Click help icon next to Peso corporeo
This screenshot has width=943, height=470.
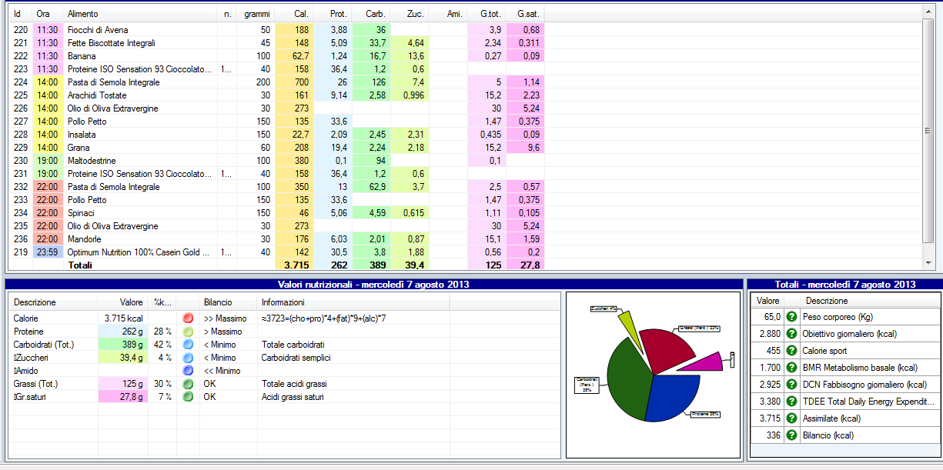point(793,317)
